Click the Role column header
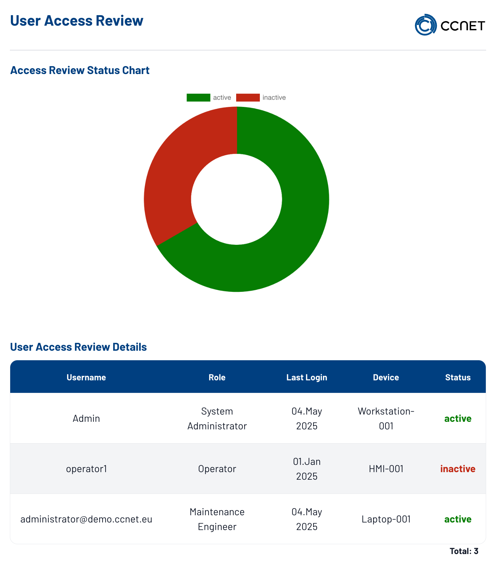This screenshot has width=496, height=584. [x=217, y=377]
